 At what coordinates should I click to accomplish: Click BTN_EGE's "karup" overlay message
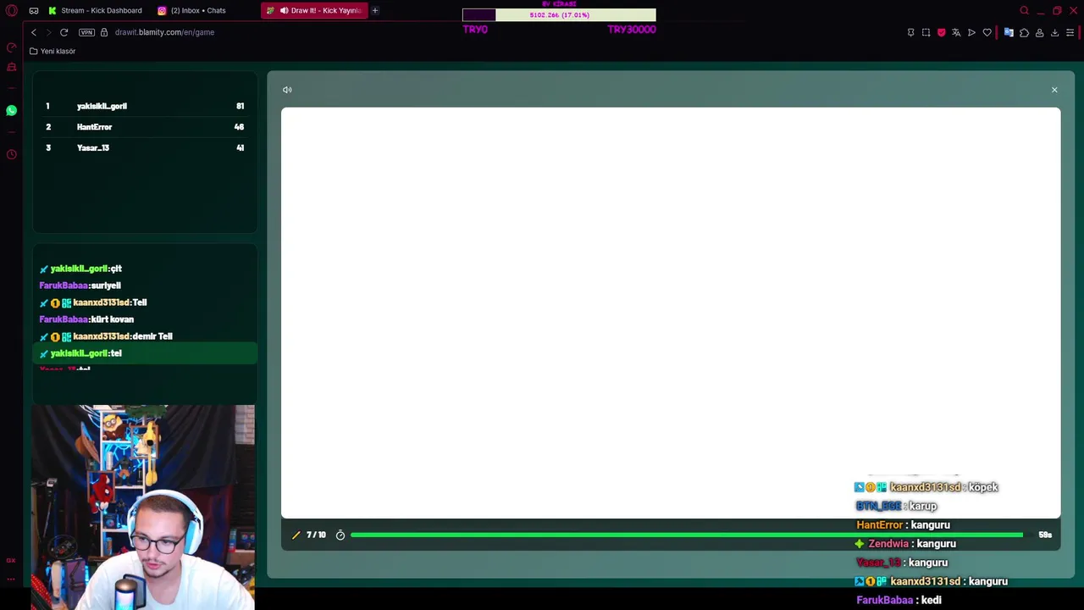[x=896, y=506]
